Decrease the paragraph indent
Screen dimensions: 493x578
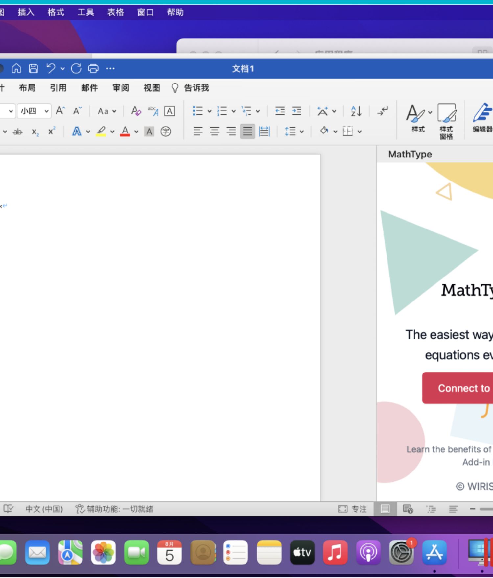(280, 111)
